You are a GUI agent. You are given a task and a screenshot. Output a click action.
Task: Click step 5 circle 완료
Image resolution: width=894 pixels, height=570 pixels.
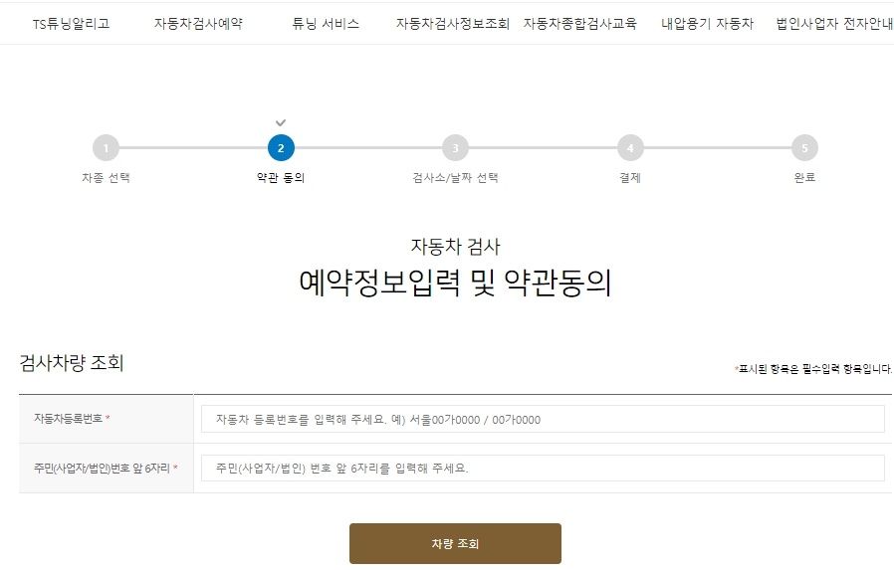805,148
